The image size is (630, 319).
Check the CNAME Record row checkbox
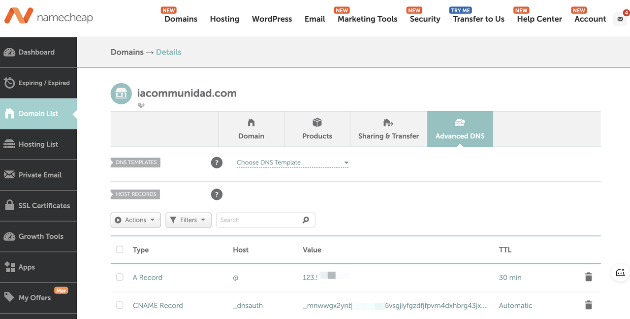click(120, 305)
